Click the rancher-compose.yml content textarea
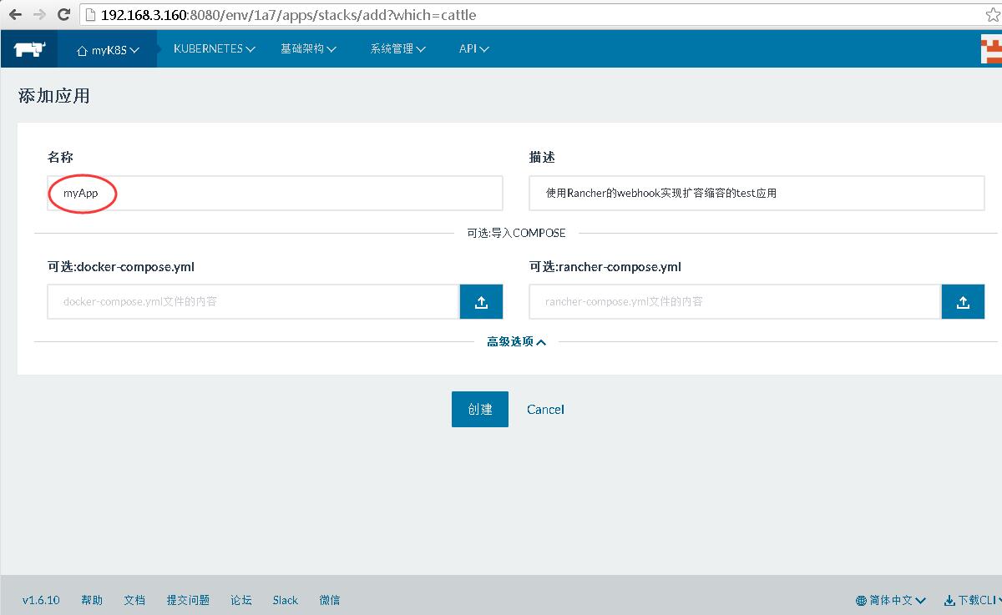The width and height of the screenshot is (1002, 615). tap(735, 301)
